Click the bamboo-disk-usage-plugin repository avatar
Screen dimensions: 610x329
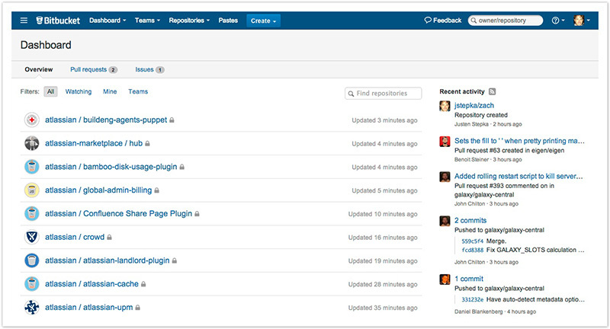[32, 167]
